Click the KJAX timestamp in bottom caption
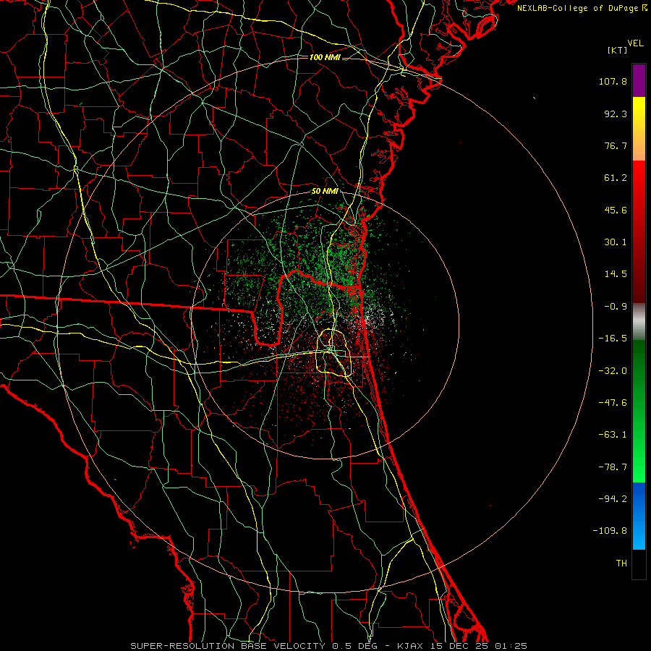The image size is (651, 651). click(x=461, y=646)
